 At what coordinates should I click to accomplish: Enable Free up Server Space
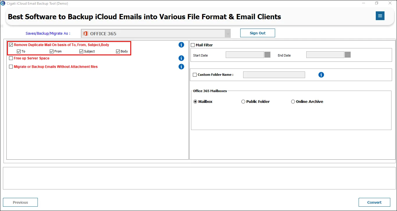11,58
